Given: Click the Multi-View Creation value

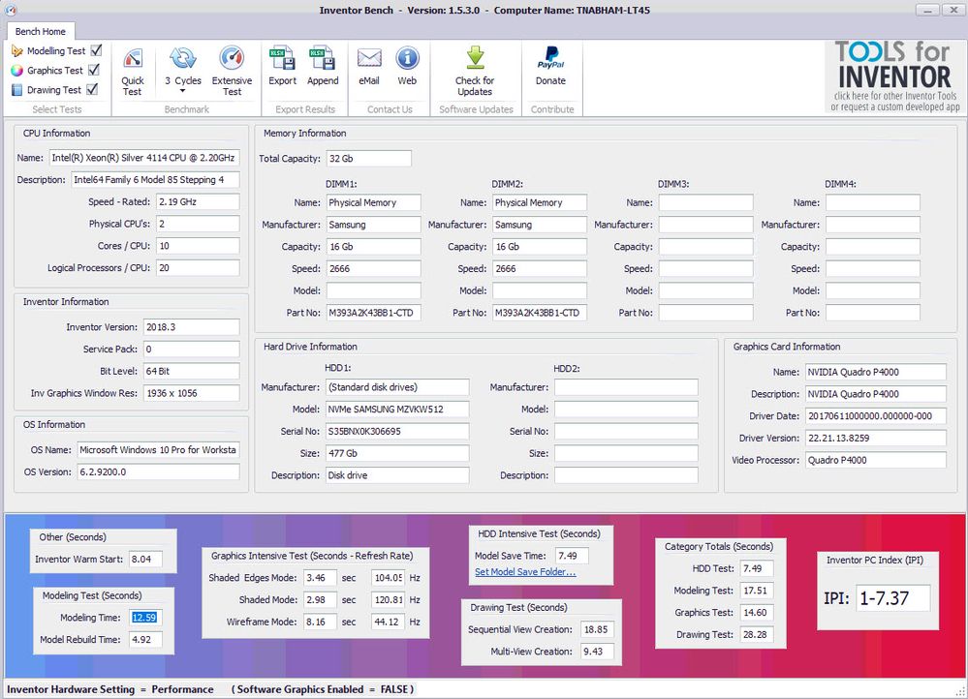Looking at the screenshot, I should pos(598,652).
